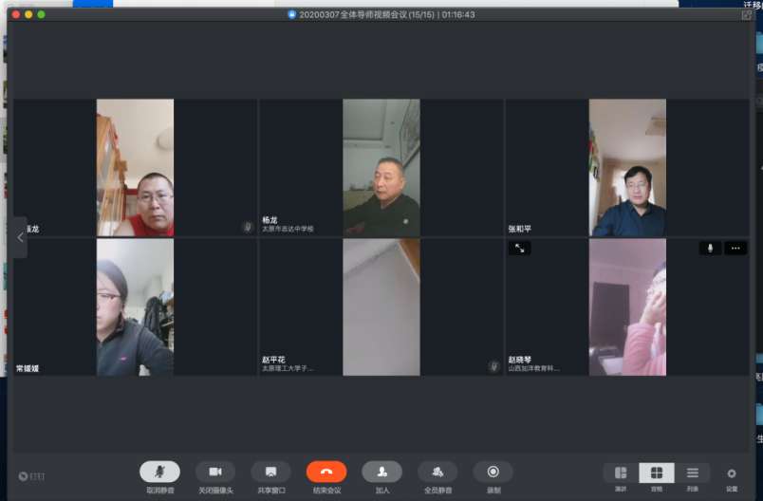The height and width of the screenshot is (501, 763).
Task: Open the 共享窗口 share window option
Action: 270,472
